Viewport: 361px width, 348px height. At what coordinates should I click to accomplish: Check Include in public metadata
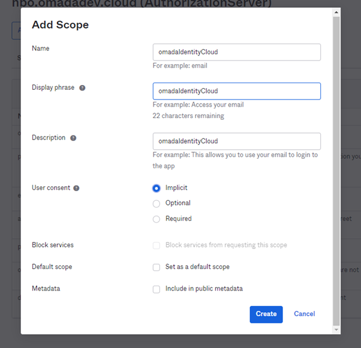point(157,289)
